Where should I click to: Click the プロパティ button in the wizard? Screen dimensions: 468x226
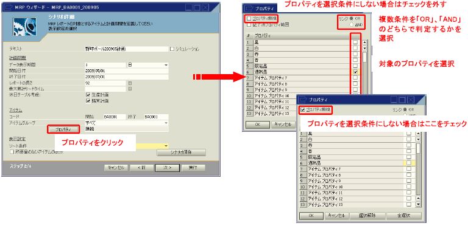click(63, 129)
